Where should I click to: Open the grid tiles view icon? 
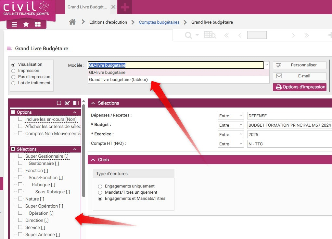tap(38, 25)
